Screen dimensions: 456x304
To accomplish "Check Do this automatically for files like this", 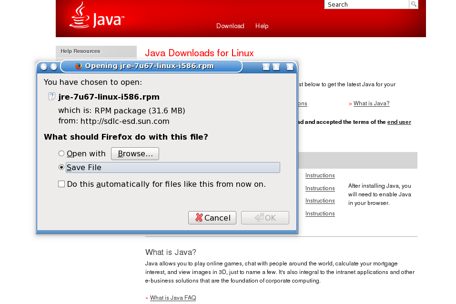I will click(61, 184).
